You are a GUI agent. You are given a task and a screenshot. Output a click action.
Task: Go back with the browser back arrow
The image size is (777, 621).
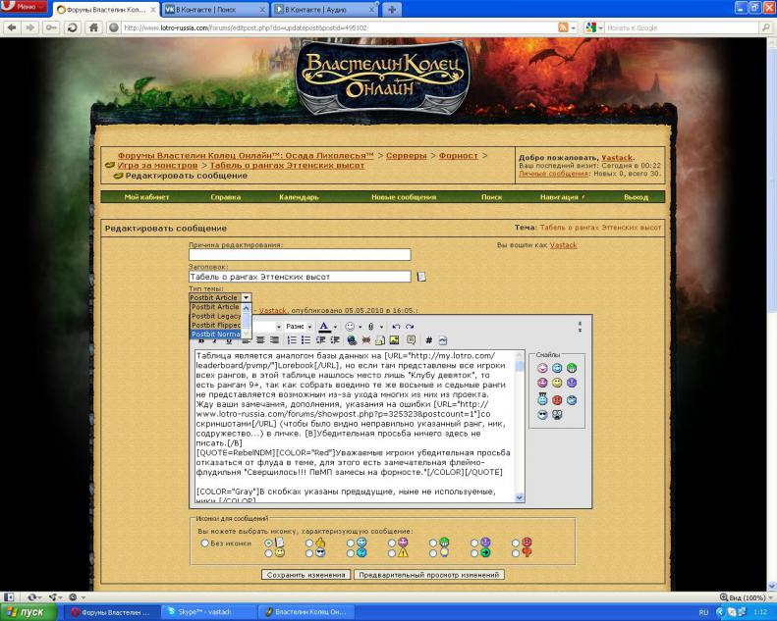[12, 27]
